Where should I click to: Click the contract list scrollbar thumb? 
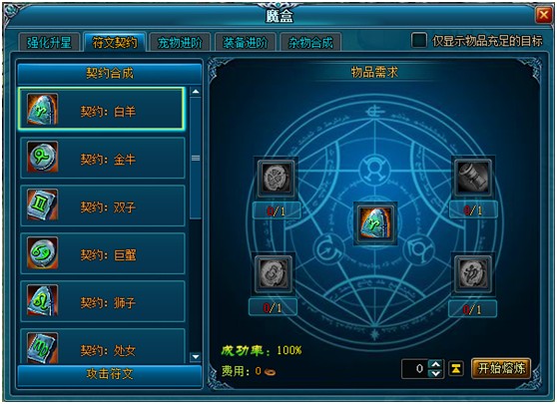pos(196,158)
